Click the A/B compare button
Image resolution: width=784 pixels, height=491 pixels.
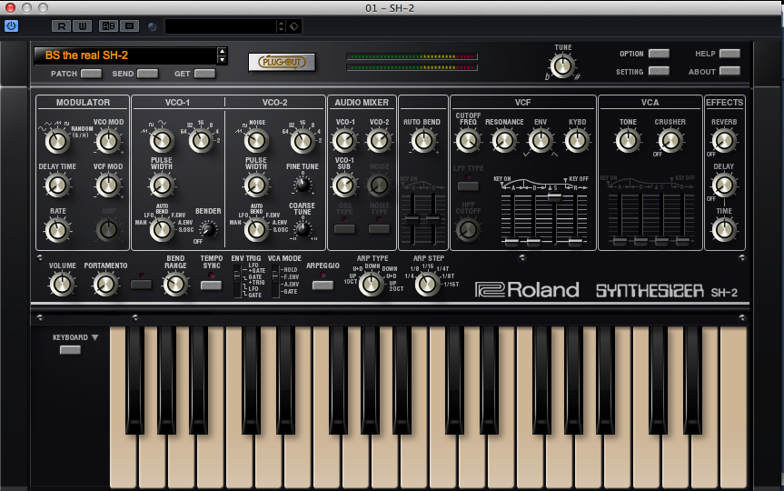[108, 26]
